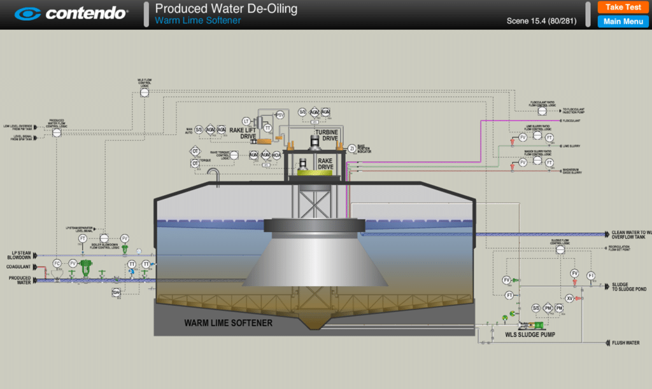Select the ZI rake position indicator
Viewport: 652px width, 389px height.
(351, 148)
